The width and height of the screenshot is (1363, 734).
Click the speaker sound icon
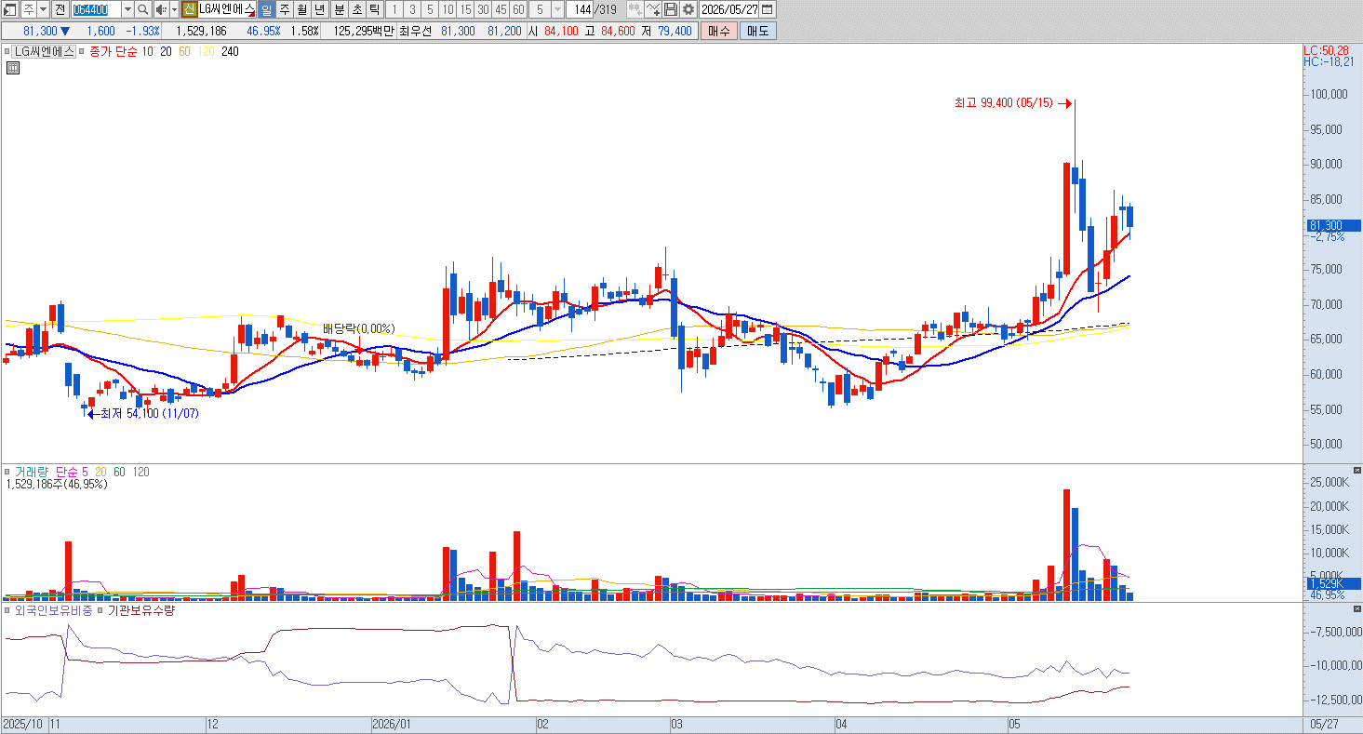click(x=161, y=9)
